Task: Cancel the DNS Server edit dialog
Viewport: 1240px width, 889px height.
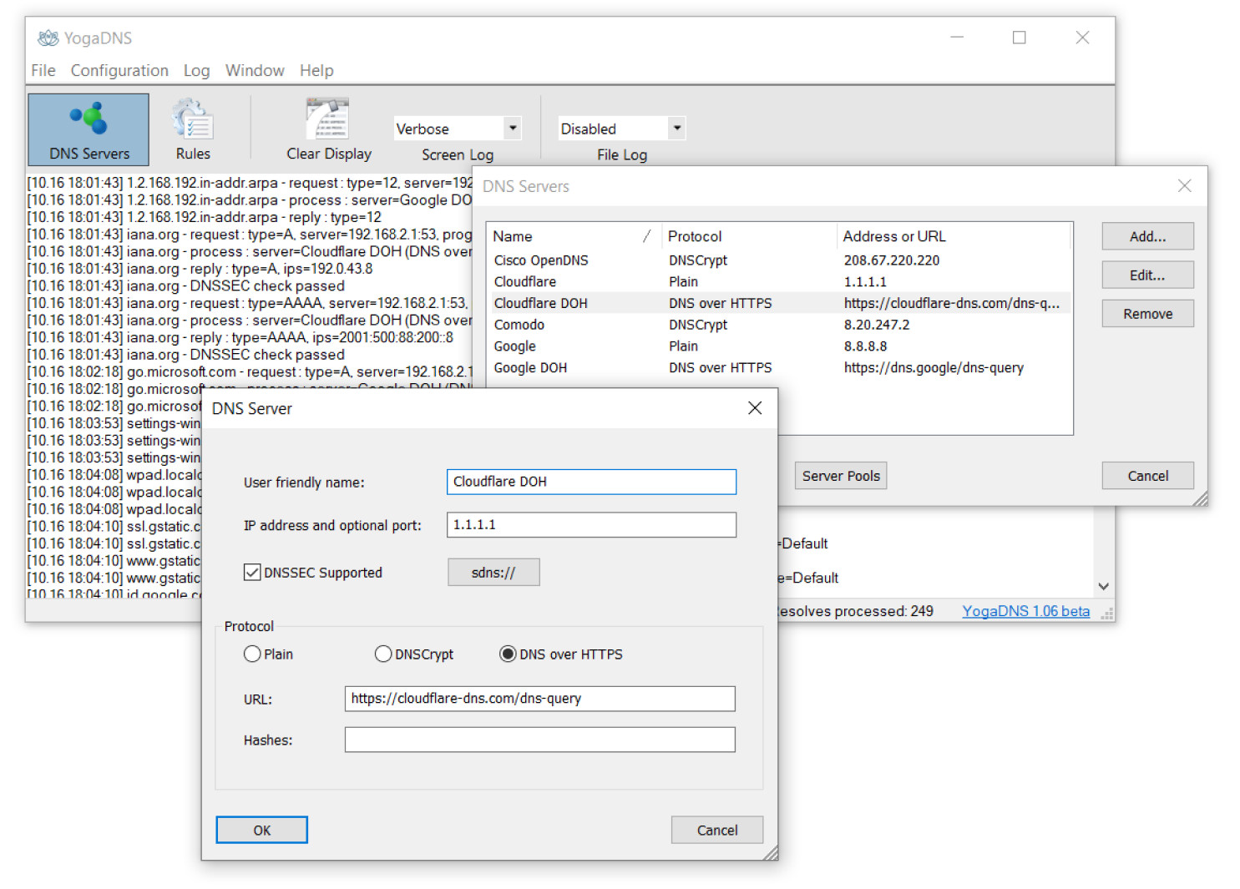Action: click(717, 830)
